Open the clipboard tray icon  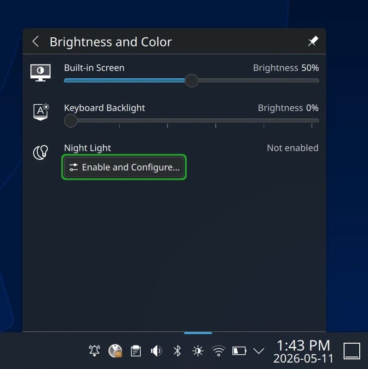(x=136, y=351)
